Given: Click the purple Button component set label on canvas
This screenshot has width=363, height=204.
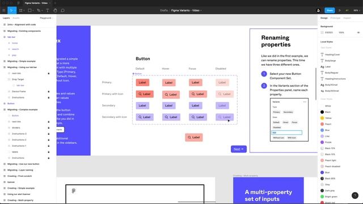Looking at the screenshot, I should 137,74.
